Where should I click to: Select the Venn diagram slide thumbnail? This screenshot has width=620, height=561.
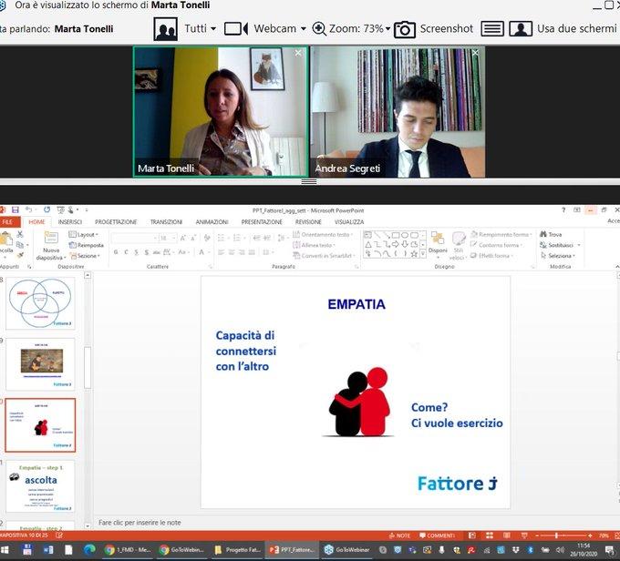[40, 303]
